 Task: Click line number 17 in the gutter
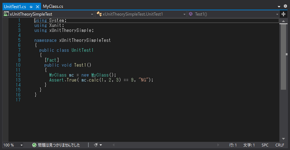click(x=18, y=100)
